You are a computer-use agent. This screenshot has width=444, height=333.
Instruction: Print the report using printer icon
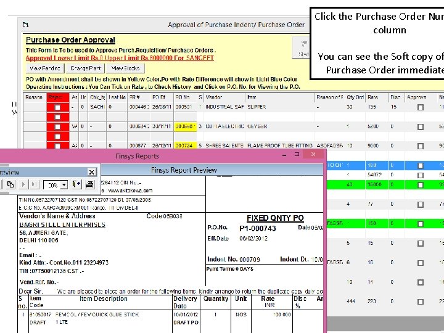point(89,184)
